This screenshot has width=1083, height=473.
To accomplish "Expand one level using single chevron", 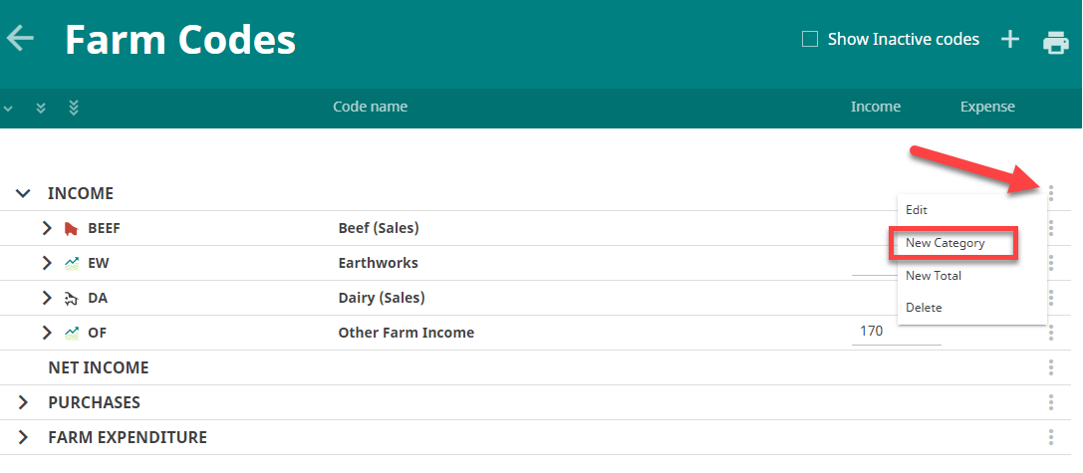I will tap(9, 108).
